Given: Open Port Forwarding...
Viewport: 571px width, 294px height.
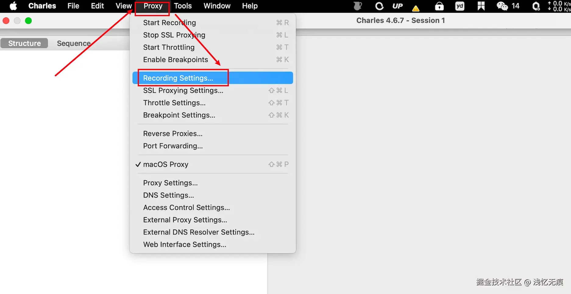Looking at the screenshot, I should (x=213, y=146).
